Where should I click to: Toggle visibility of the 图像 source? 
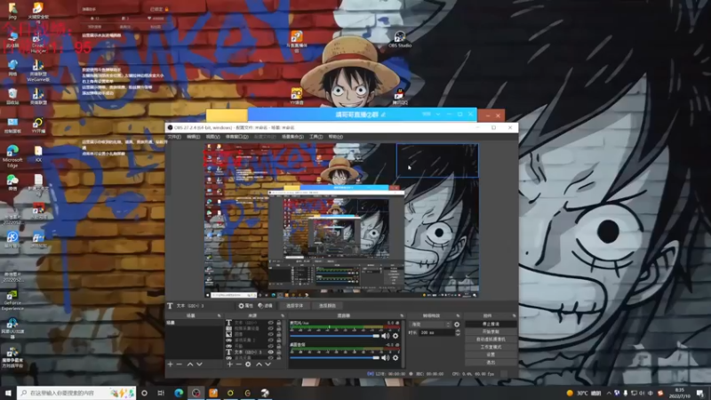click(x=271, y=334)
